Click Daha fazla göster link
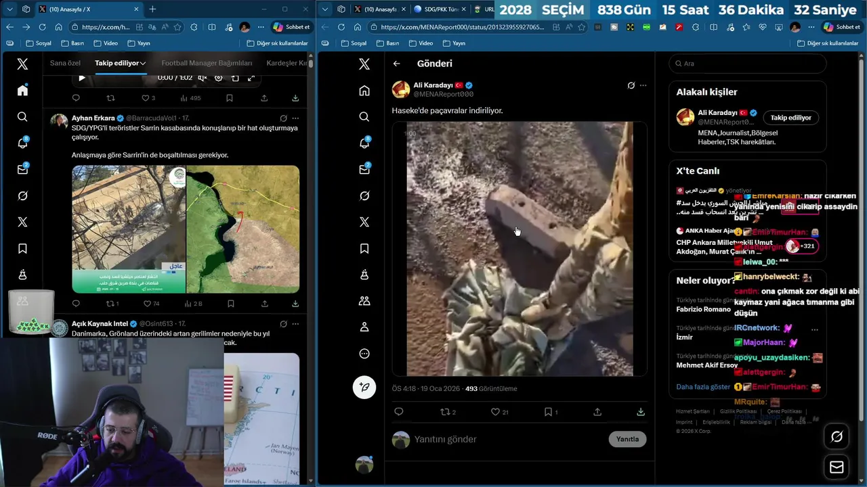The height and width of the screenshot is (487, 867). coord(703,387)
